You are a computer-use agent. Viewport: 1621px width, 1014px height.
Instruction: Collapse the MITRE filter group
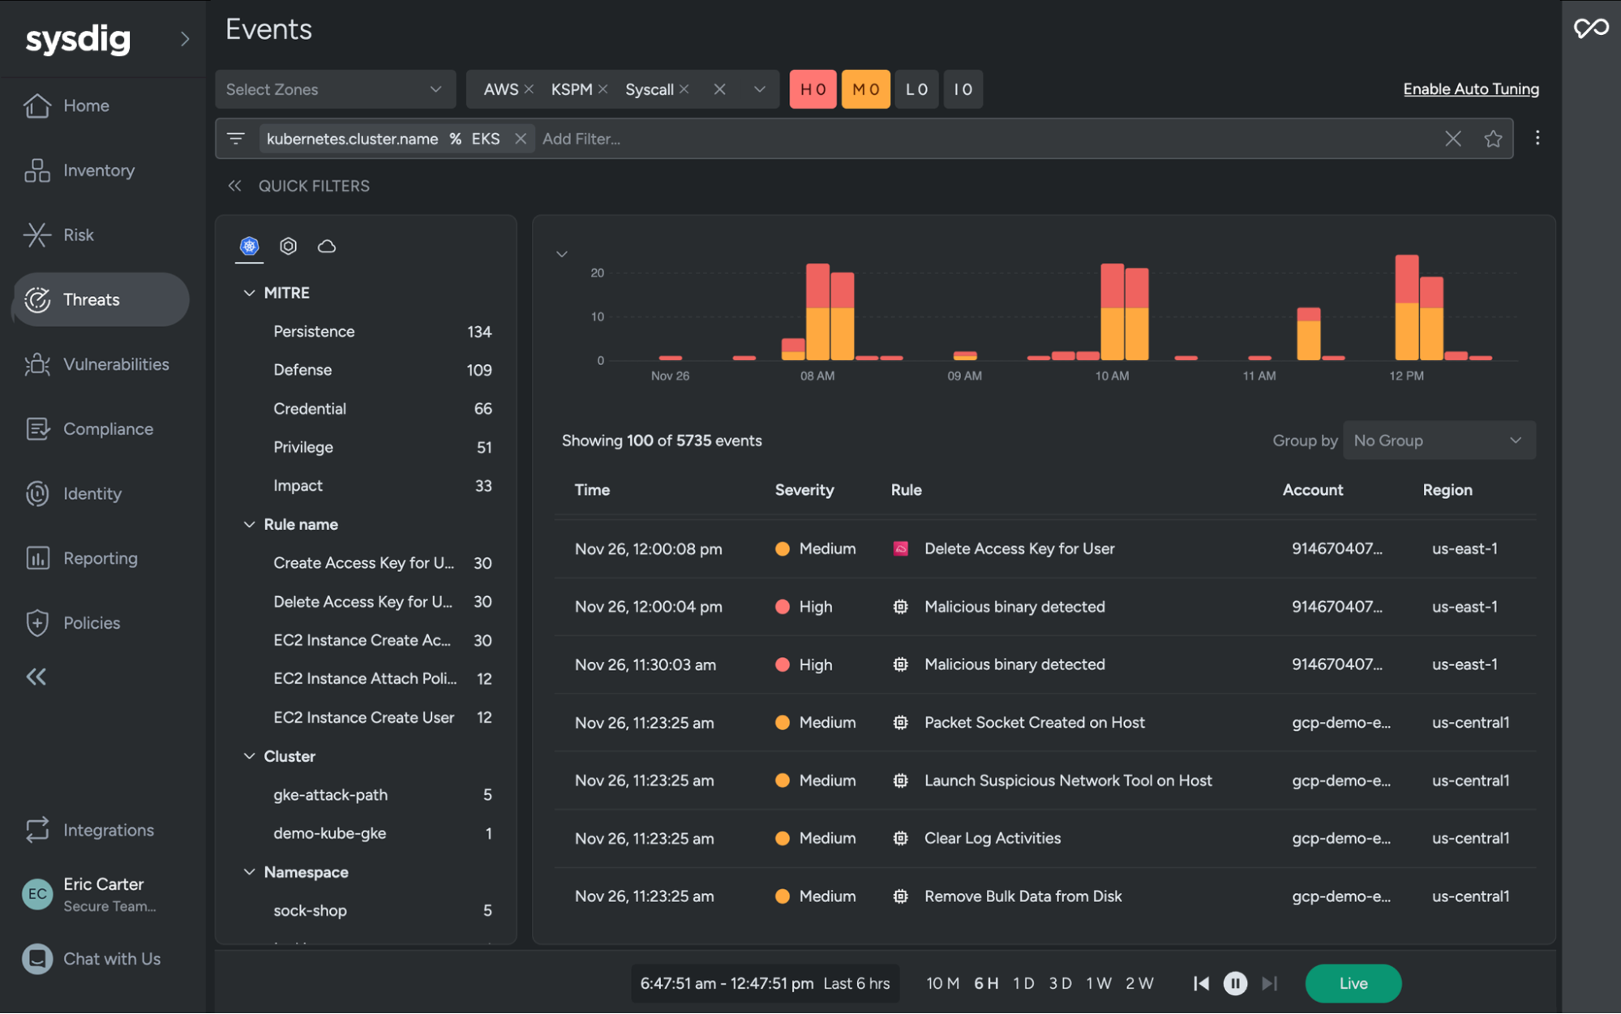(x=249, y=293)
